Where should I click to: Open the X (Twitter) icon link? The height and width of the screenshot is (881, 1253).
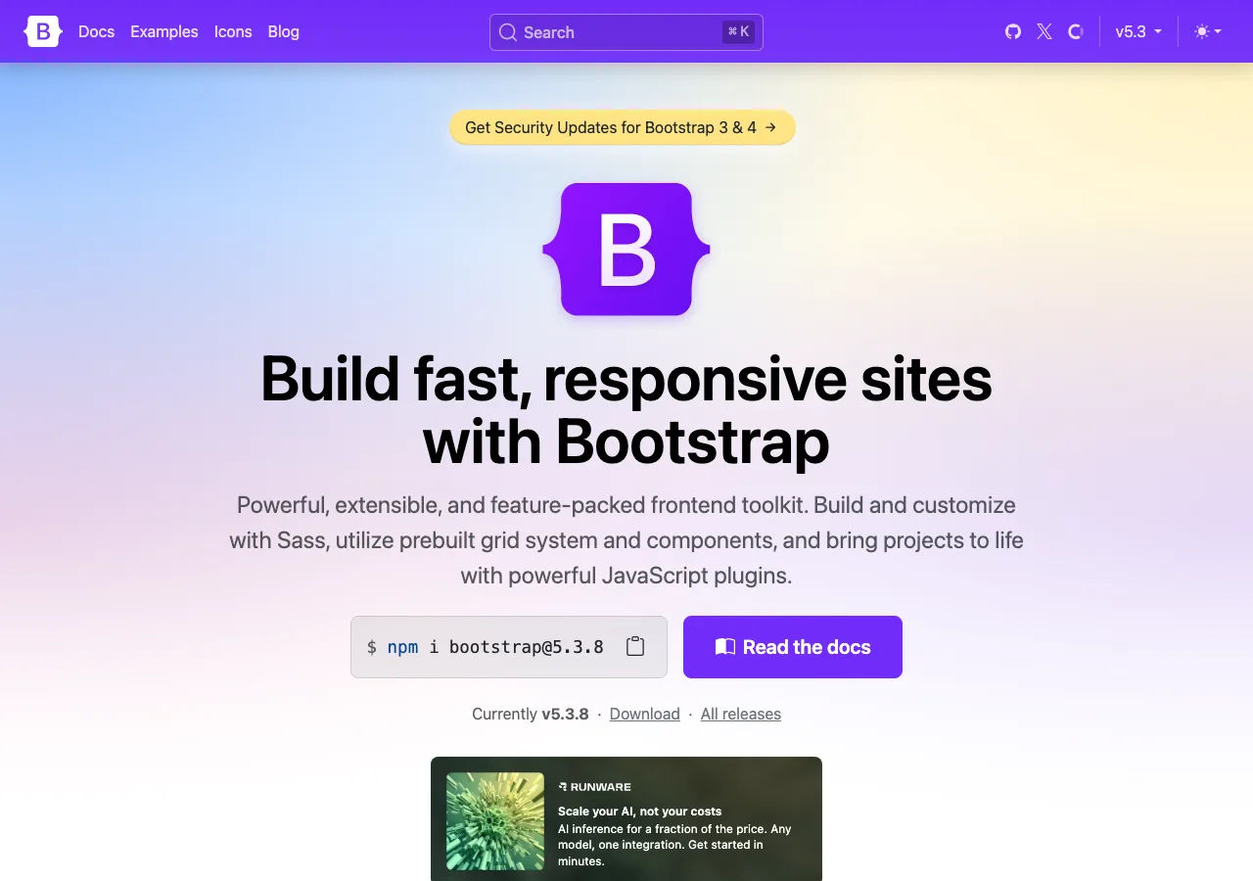click(x=1044, y=31)
